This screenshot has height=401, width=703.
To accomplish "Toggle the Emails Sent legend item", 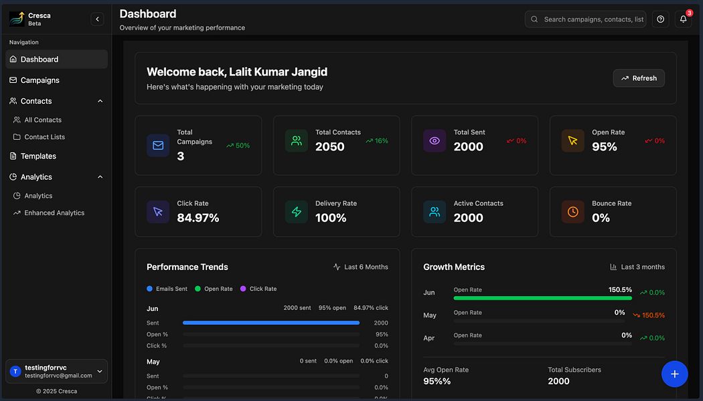I will click(x=167, y=289).
